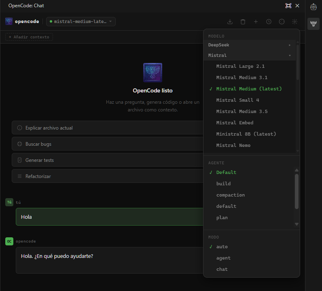322x291 pixels.
Task: Choose the plan agent
Action: 249,218
